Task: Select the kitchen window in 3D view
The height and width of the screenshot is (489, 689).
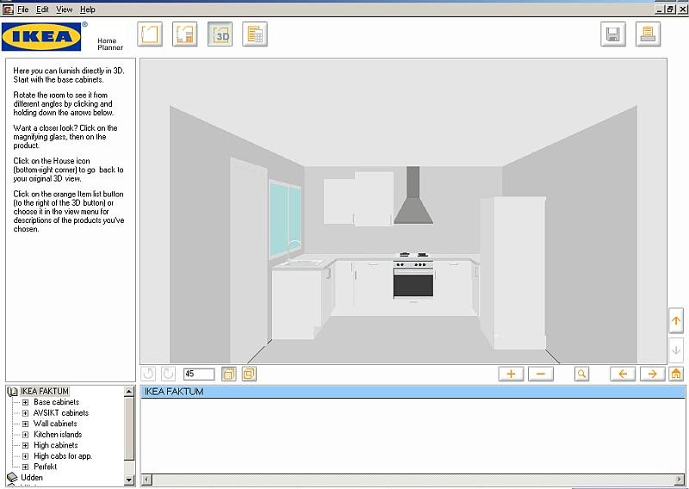Action: click(286, 219)
